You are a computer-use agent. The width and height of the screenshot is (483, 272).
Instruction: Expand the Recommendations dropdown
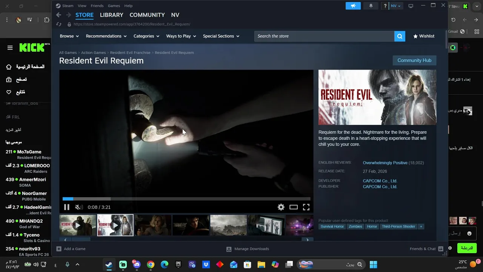[106, 36]
